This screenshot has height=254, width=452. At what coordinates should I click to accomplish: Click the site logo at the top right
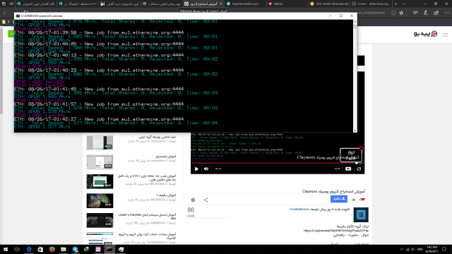(x=425, y=34)
